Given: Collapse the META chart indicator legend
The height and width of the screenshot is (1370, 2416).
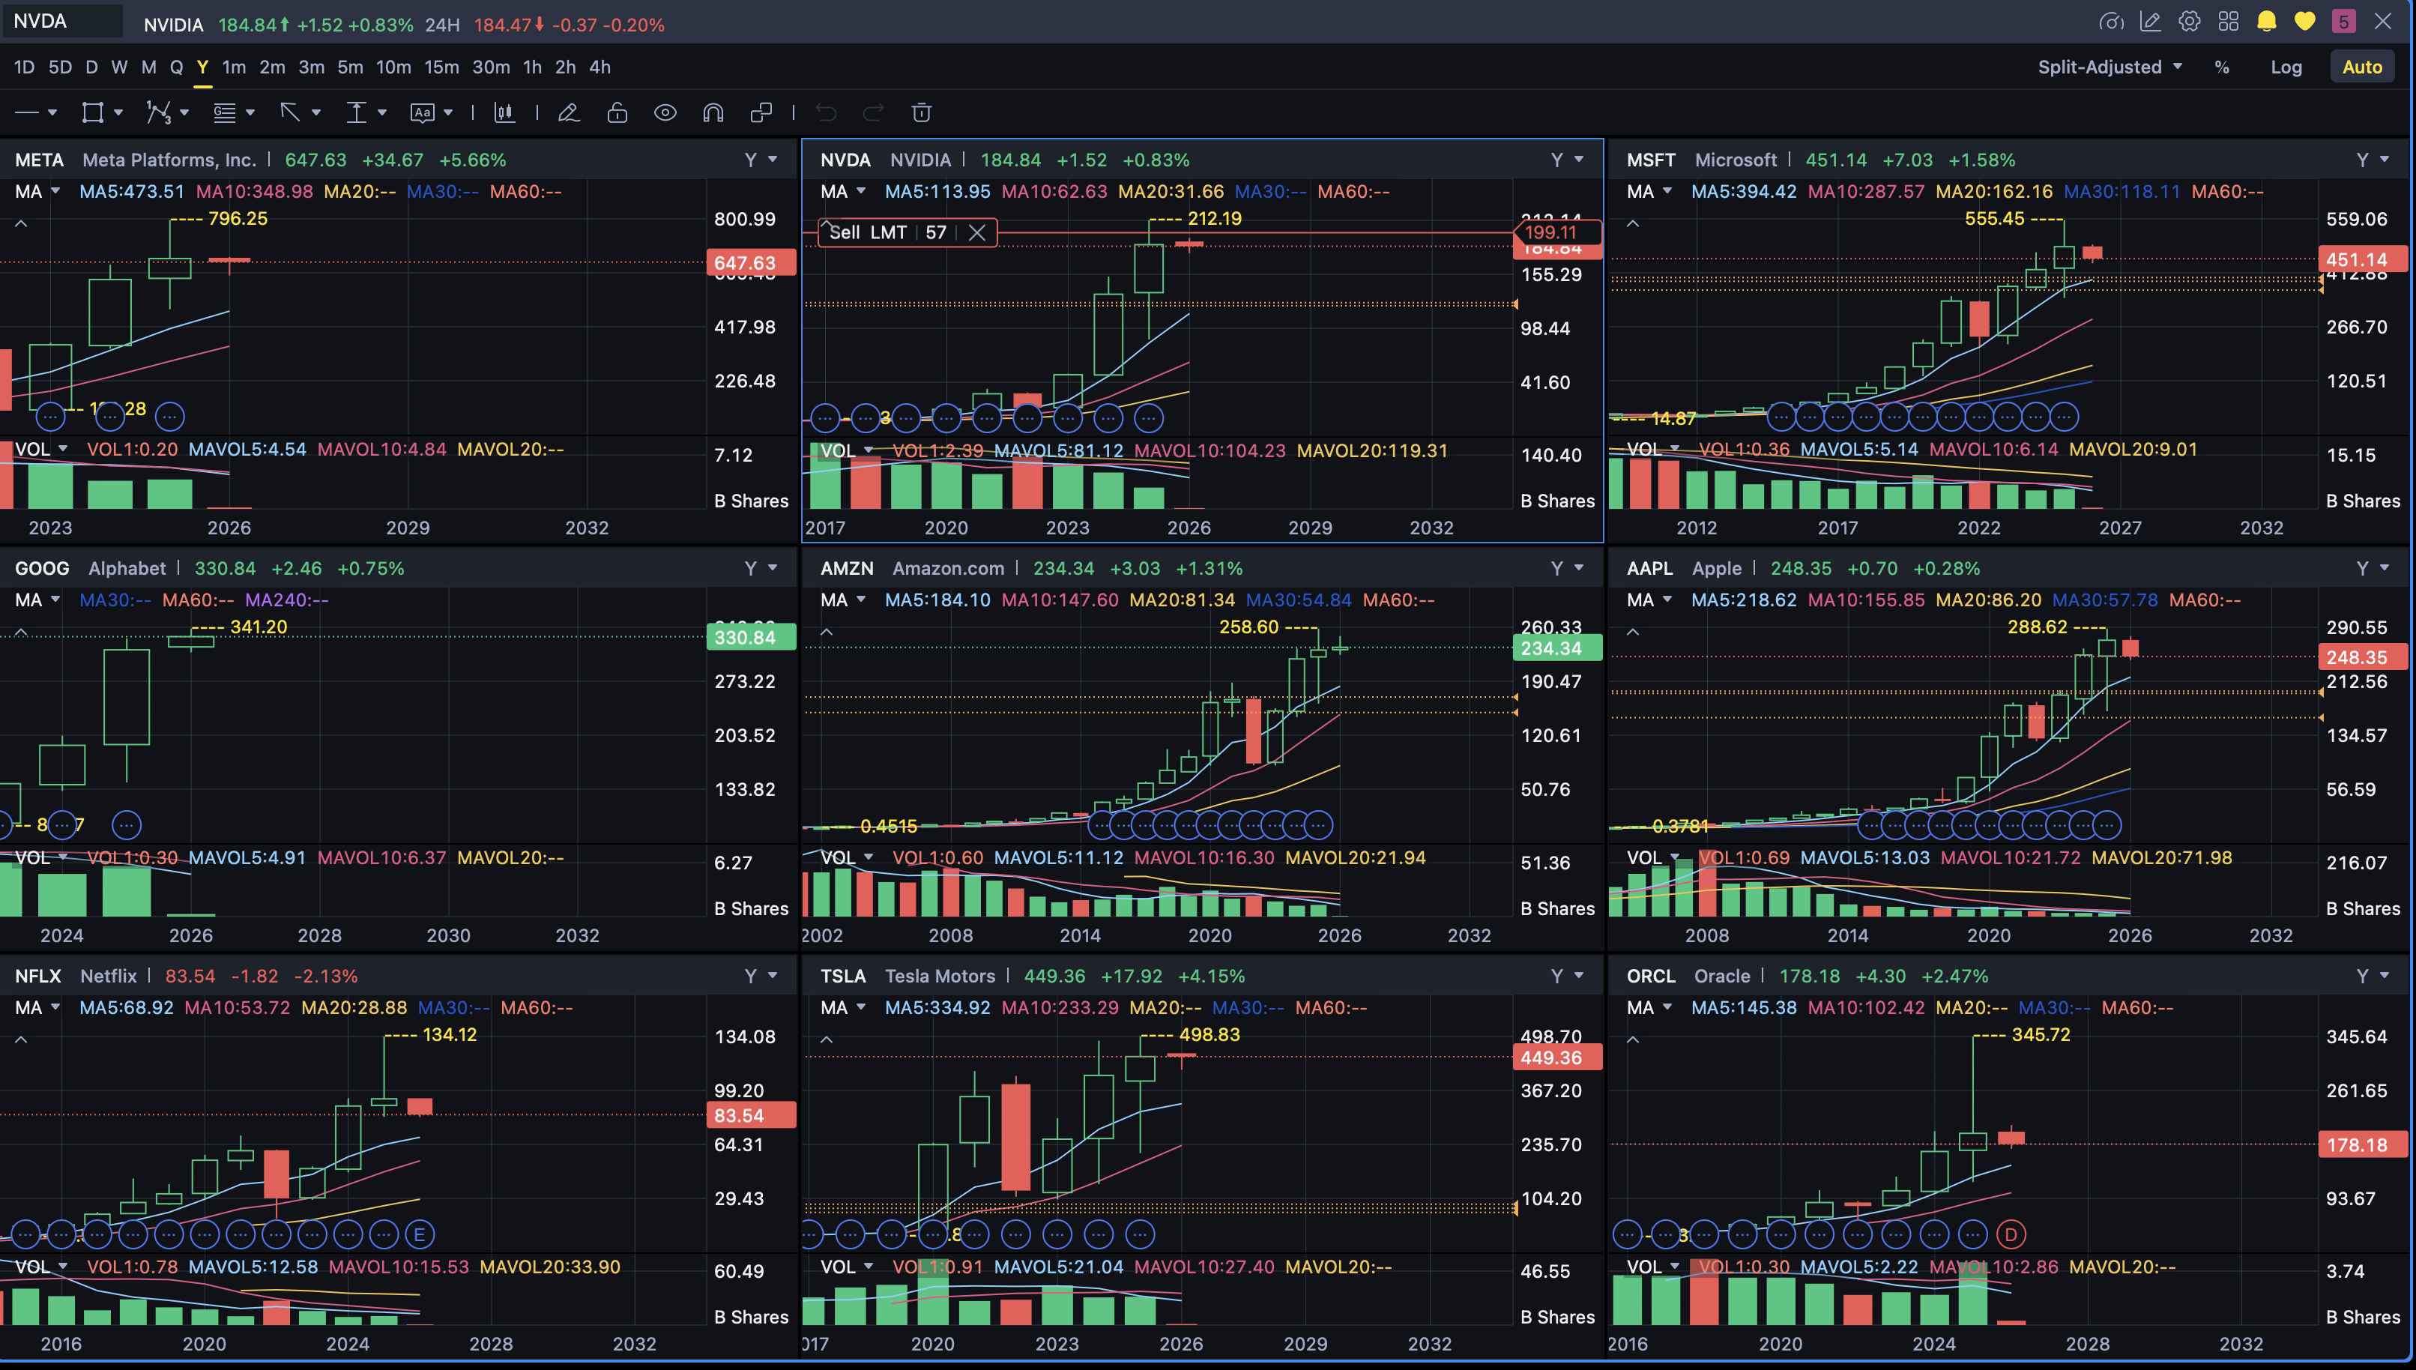Looking at the screenshot, I should tap(21, 224).
